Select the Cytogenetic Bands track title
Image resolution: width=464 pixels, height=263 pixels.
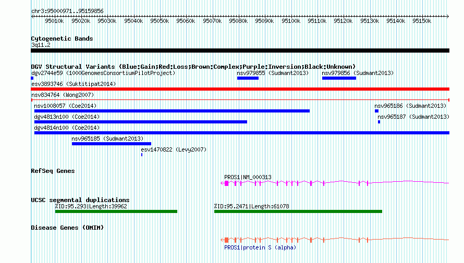point(62,39)
